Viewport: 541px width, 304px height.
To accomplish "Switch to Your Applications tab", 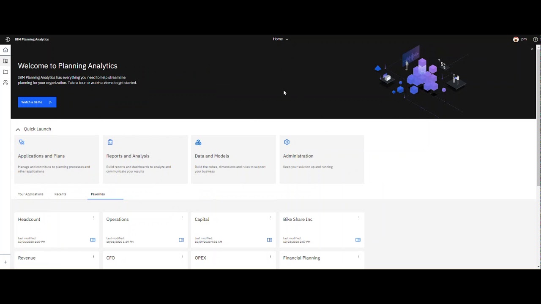I will [30, 194].
